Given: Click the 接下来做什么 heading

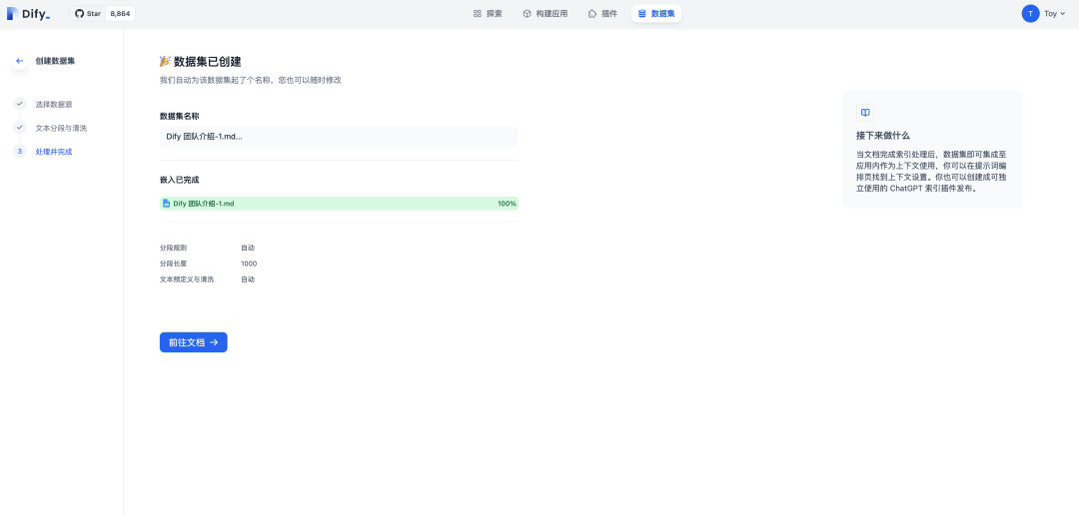Looking at the screenshot, I should 883,136.
